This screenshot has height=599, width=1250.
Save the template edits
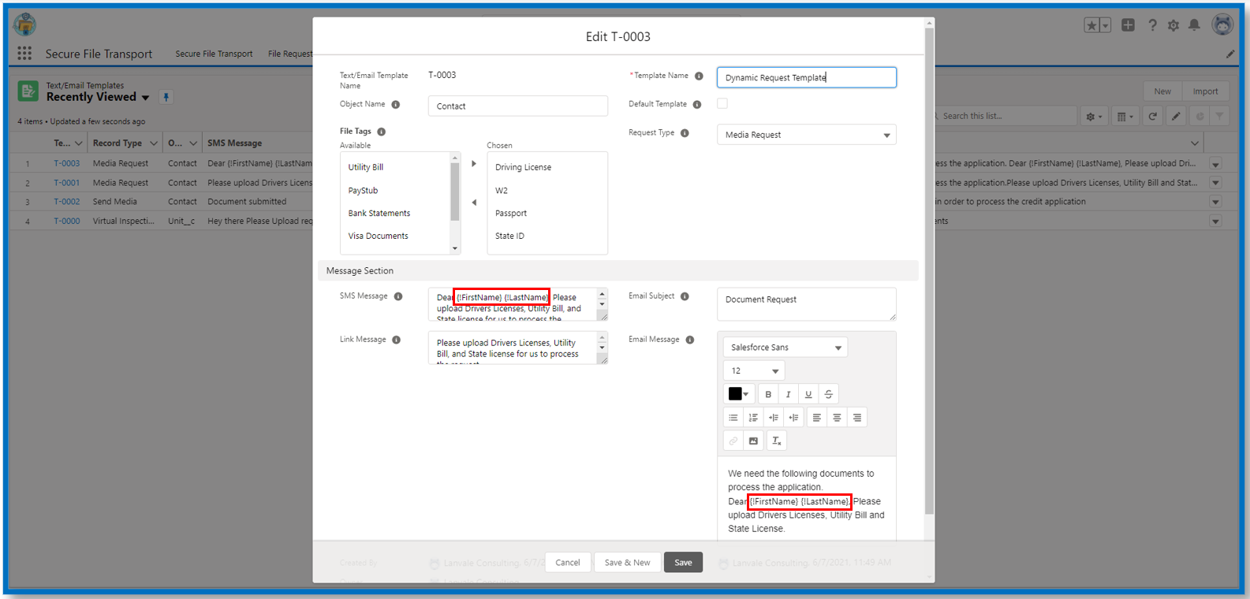tap(683, 563)
